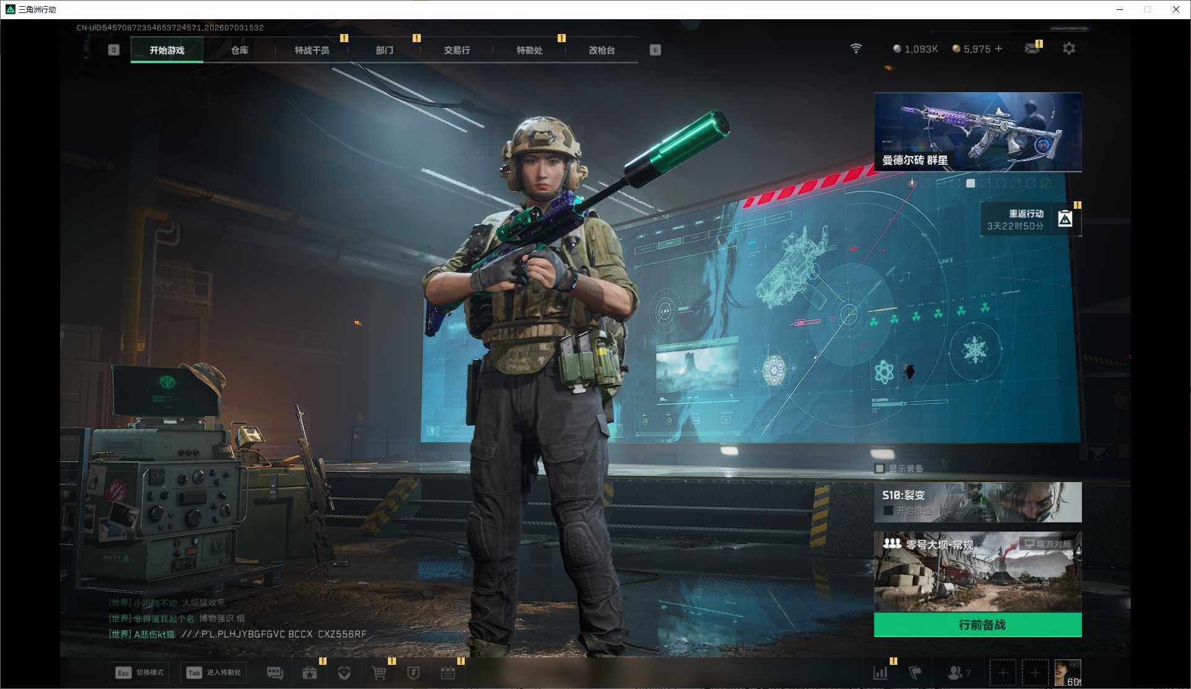Open the shopping cart store icon
This screenshot has width=1191, height=689.
pyautogui.click(x=379, y=673)
